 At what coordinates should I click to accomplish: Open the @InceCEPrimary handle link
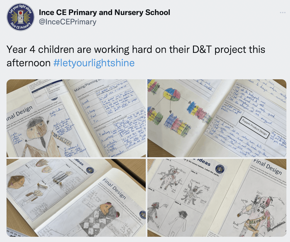[67, 22]
